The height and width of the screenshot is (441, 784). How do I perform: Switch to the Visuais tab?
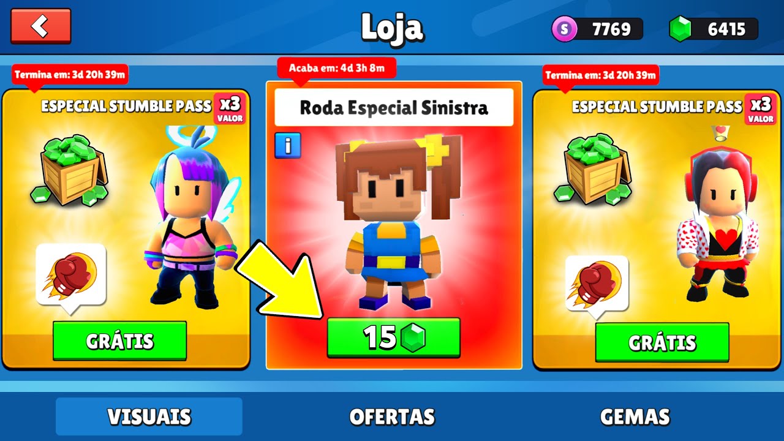[x=149, y=417]
